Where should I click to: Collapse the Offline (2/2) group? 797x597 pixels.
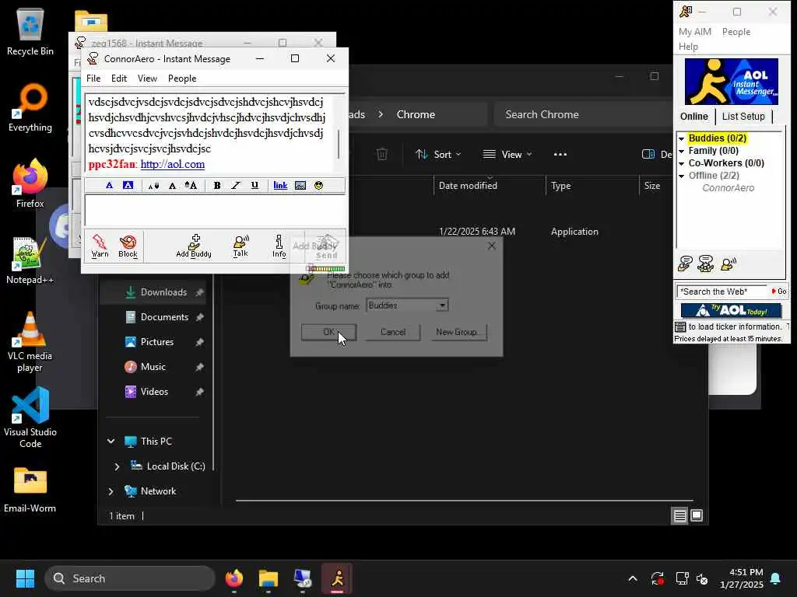point(682,176)
